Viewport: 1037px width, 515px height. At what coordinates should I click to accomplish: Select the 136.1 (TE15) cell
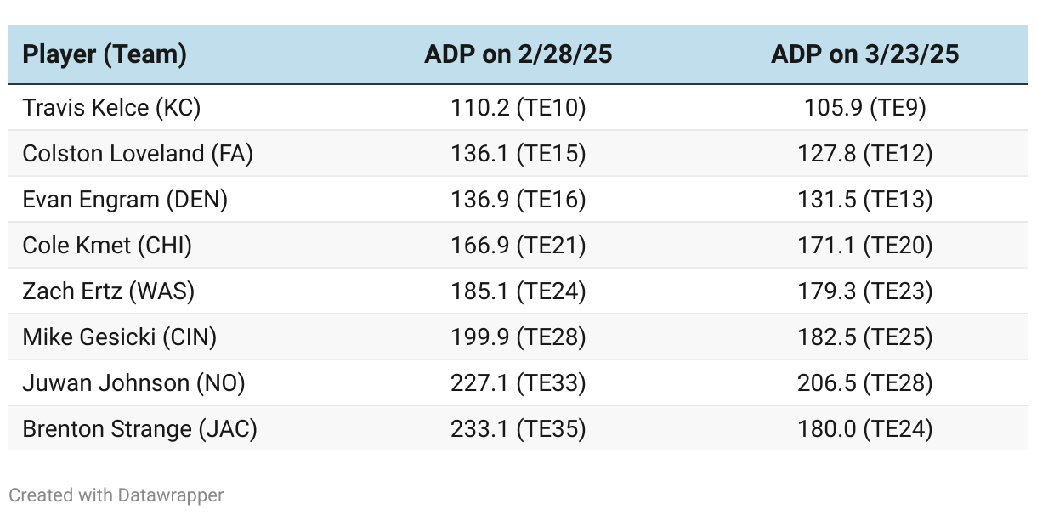pos(518,154)
